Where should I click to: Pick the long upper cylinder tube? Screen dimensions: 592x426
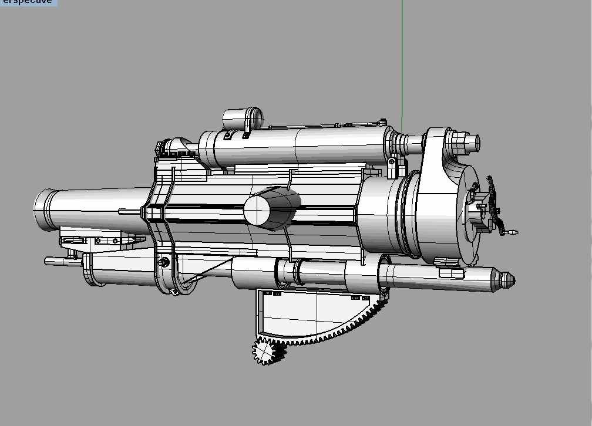coord(305,147)
